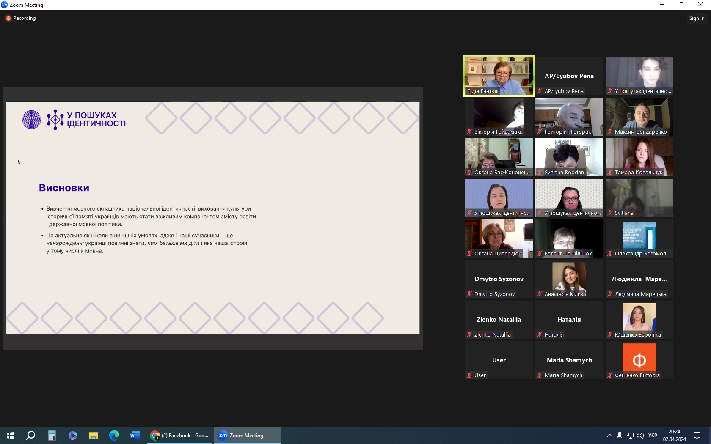
Task: Switch the УКР keyboard language
Action: point(653,435)
